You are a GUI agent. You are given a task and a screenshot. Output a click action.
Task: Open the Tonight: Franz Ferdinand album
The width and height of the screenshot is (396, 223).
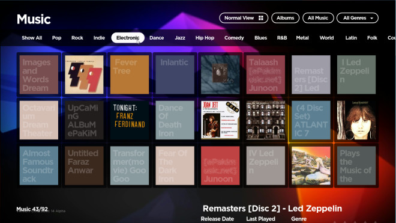130,120
